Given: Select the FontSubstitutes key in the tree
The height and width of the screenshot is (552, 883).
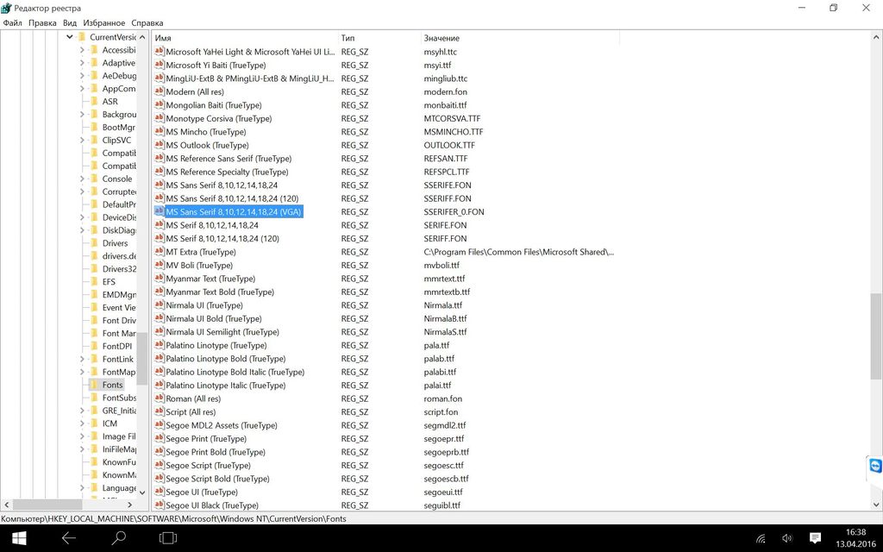Looking at the screenshot, I should (x=119, y=398).
